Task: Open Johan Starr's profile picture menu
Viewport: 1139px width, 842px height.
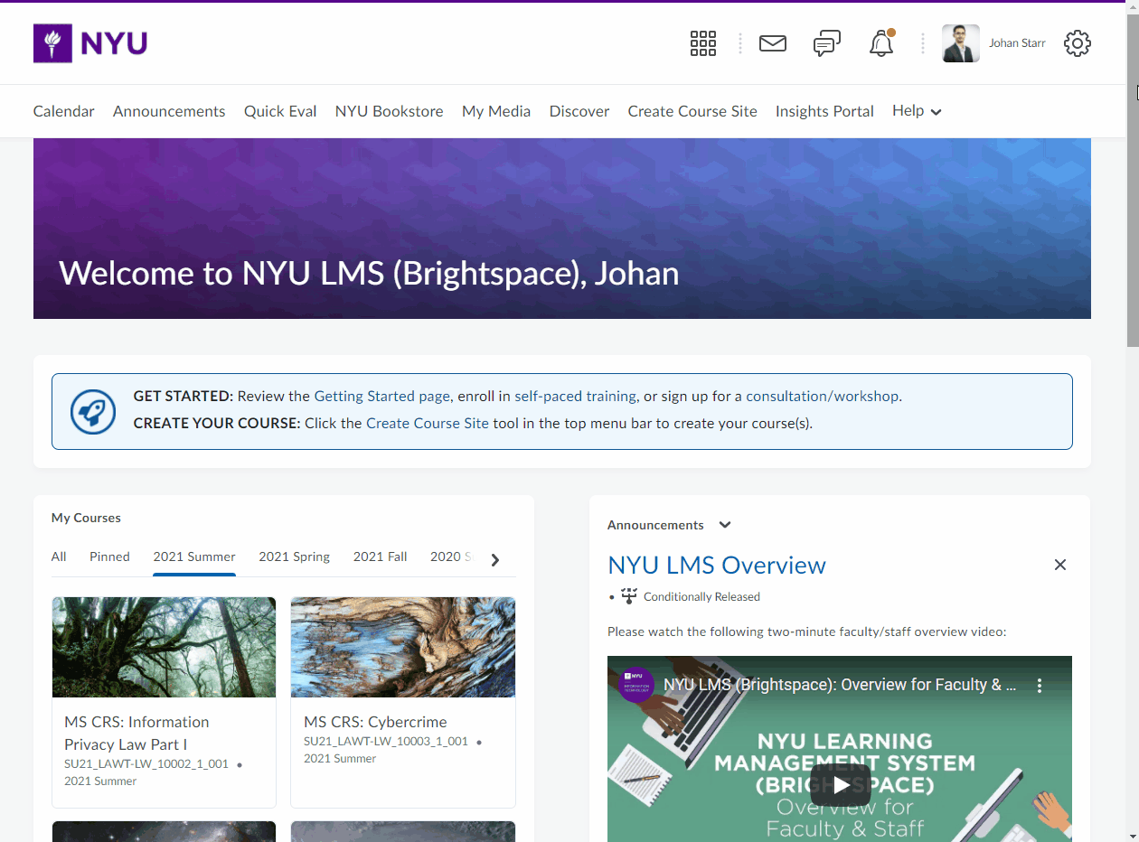Action: 961,43
